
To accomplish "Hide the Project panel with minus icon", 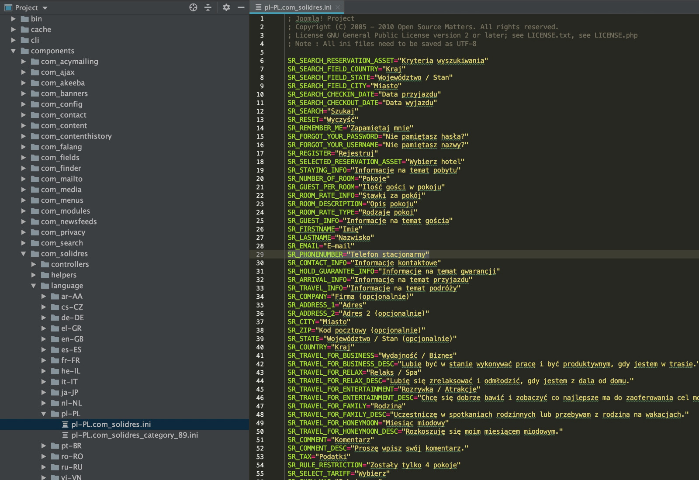I will pos(241,7).
